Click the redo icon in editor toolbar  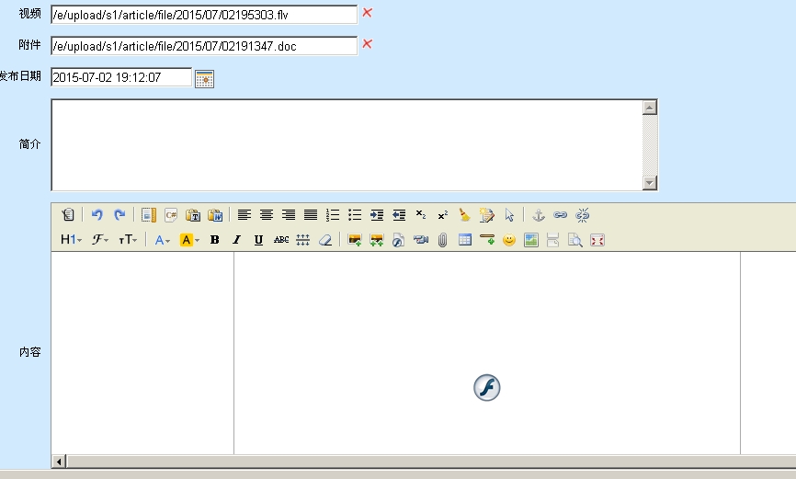[119, 215]
